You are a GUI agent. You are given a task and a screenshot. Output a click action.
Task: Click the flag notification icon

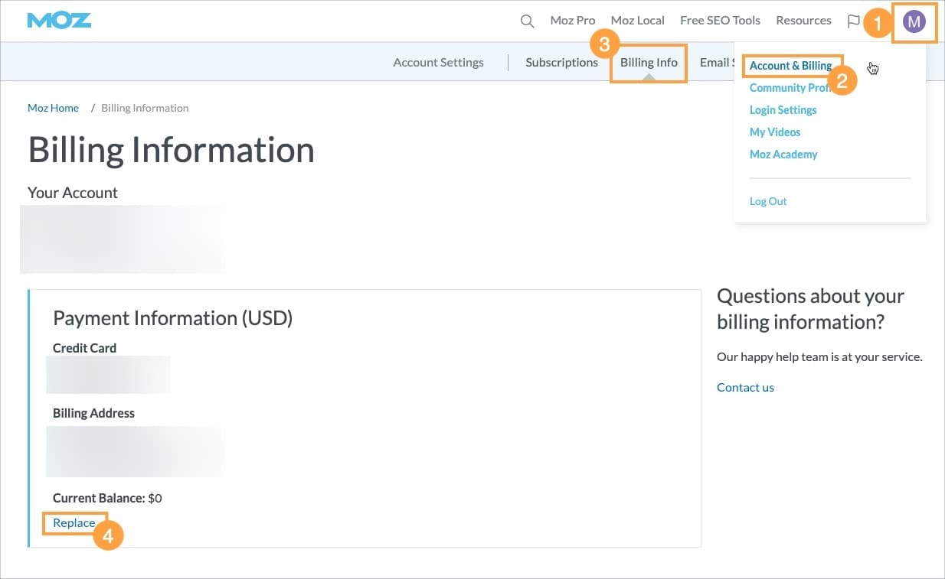[x=854, y=21]
